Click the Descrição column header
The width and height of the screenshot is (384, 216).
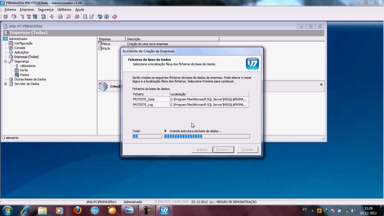click(x=172, y=39)
